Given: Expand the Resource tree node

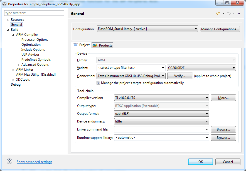Looking at the screenshot, I should (x=8, y=20).
